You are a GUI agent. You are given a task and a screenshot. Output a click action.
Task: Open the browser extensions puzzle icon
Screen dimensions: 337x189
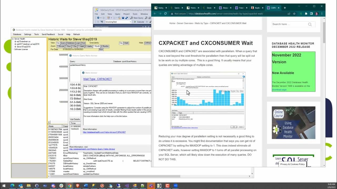(x=306, y=14)
